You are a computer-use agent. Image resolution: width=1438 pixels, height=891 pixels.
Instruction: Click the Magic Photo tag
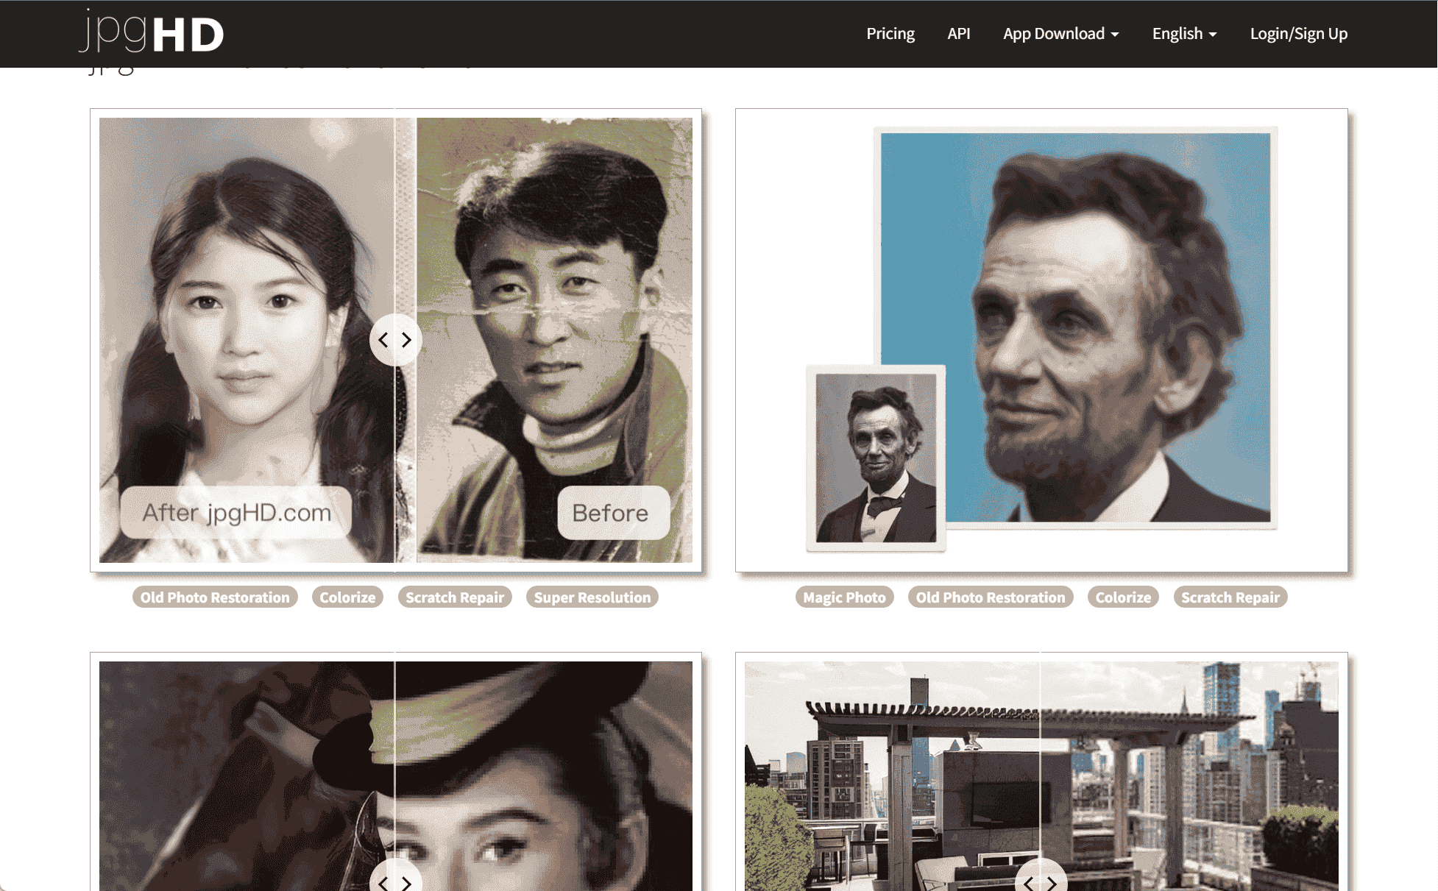point(844,597)
